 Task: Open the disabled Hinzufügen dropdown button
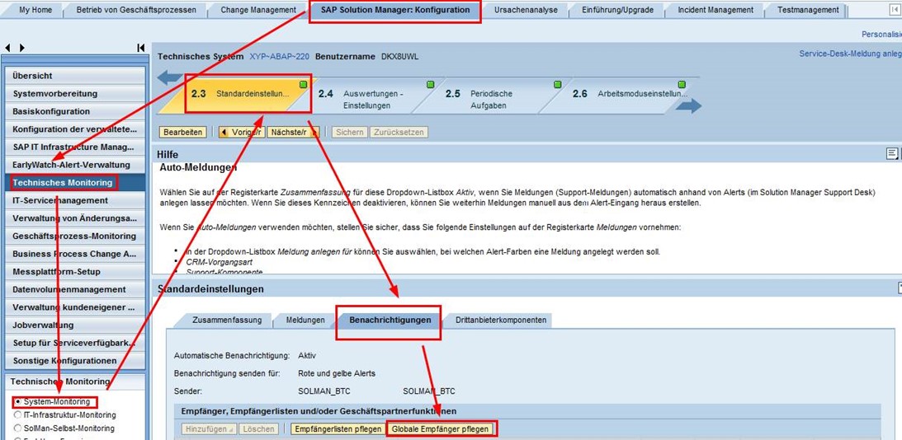pyautogui.click(x=208, y=429)
